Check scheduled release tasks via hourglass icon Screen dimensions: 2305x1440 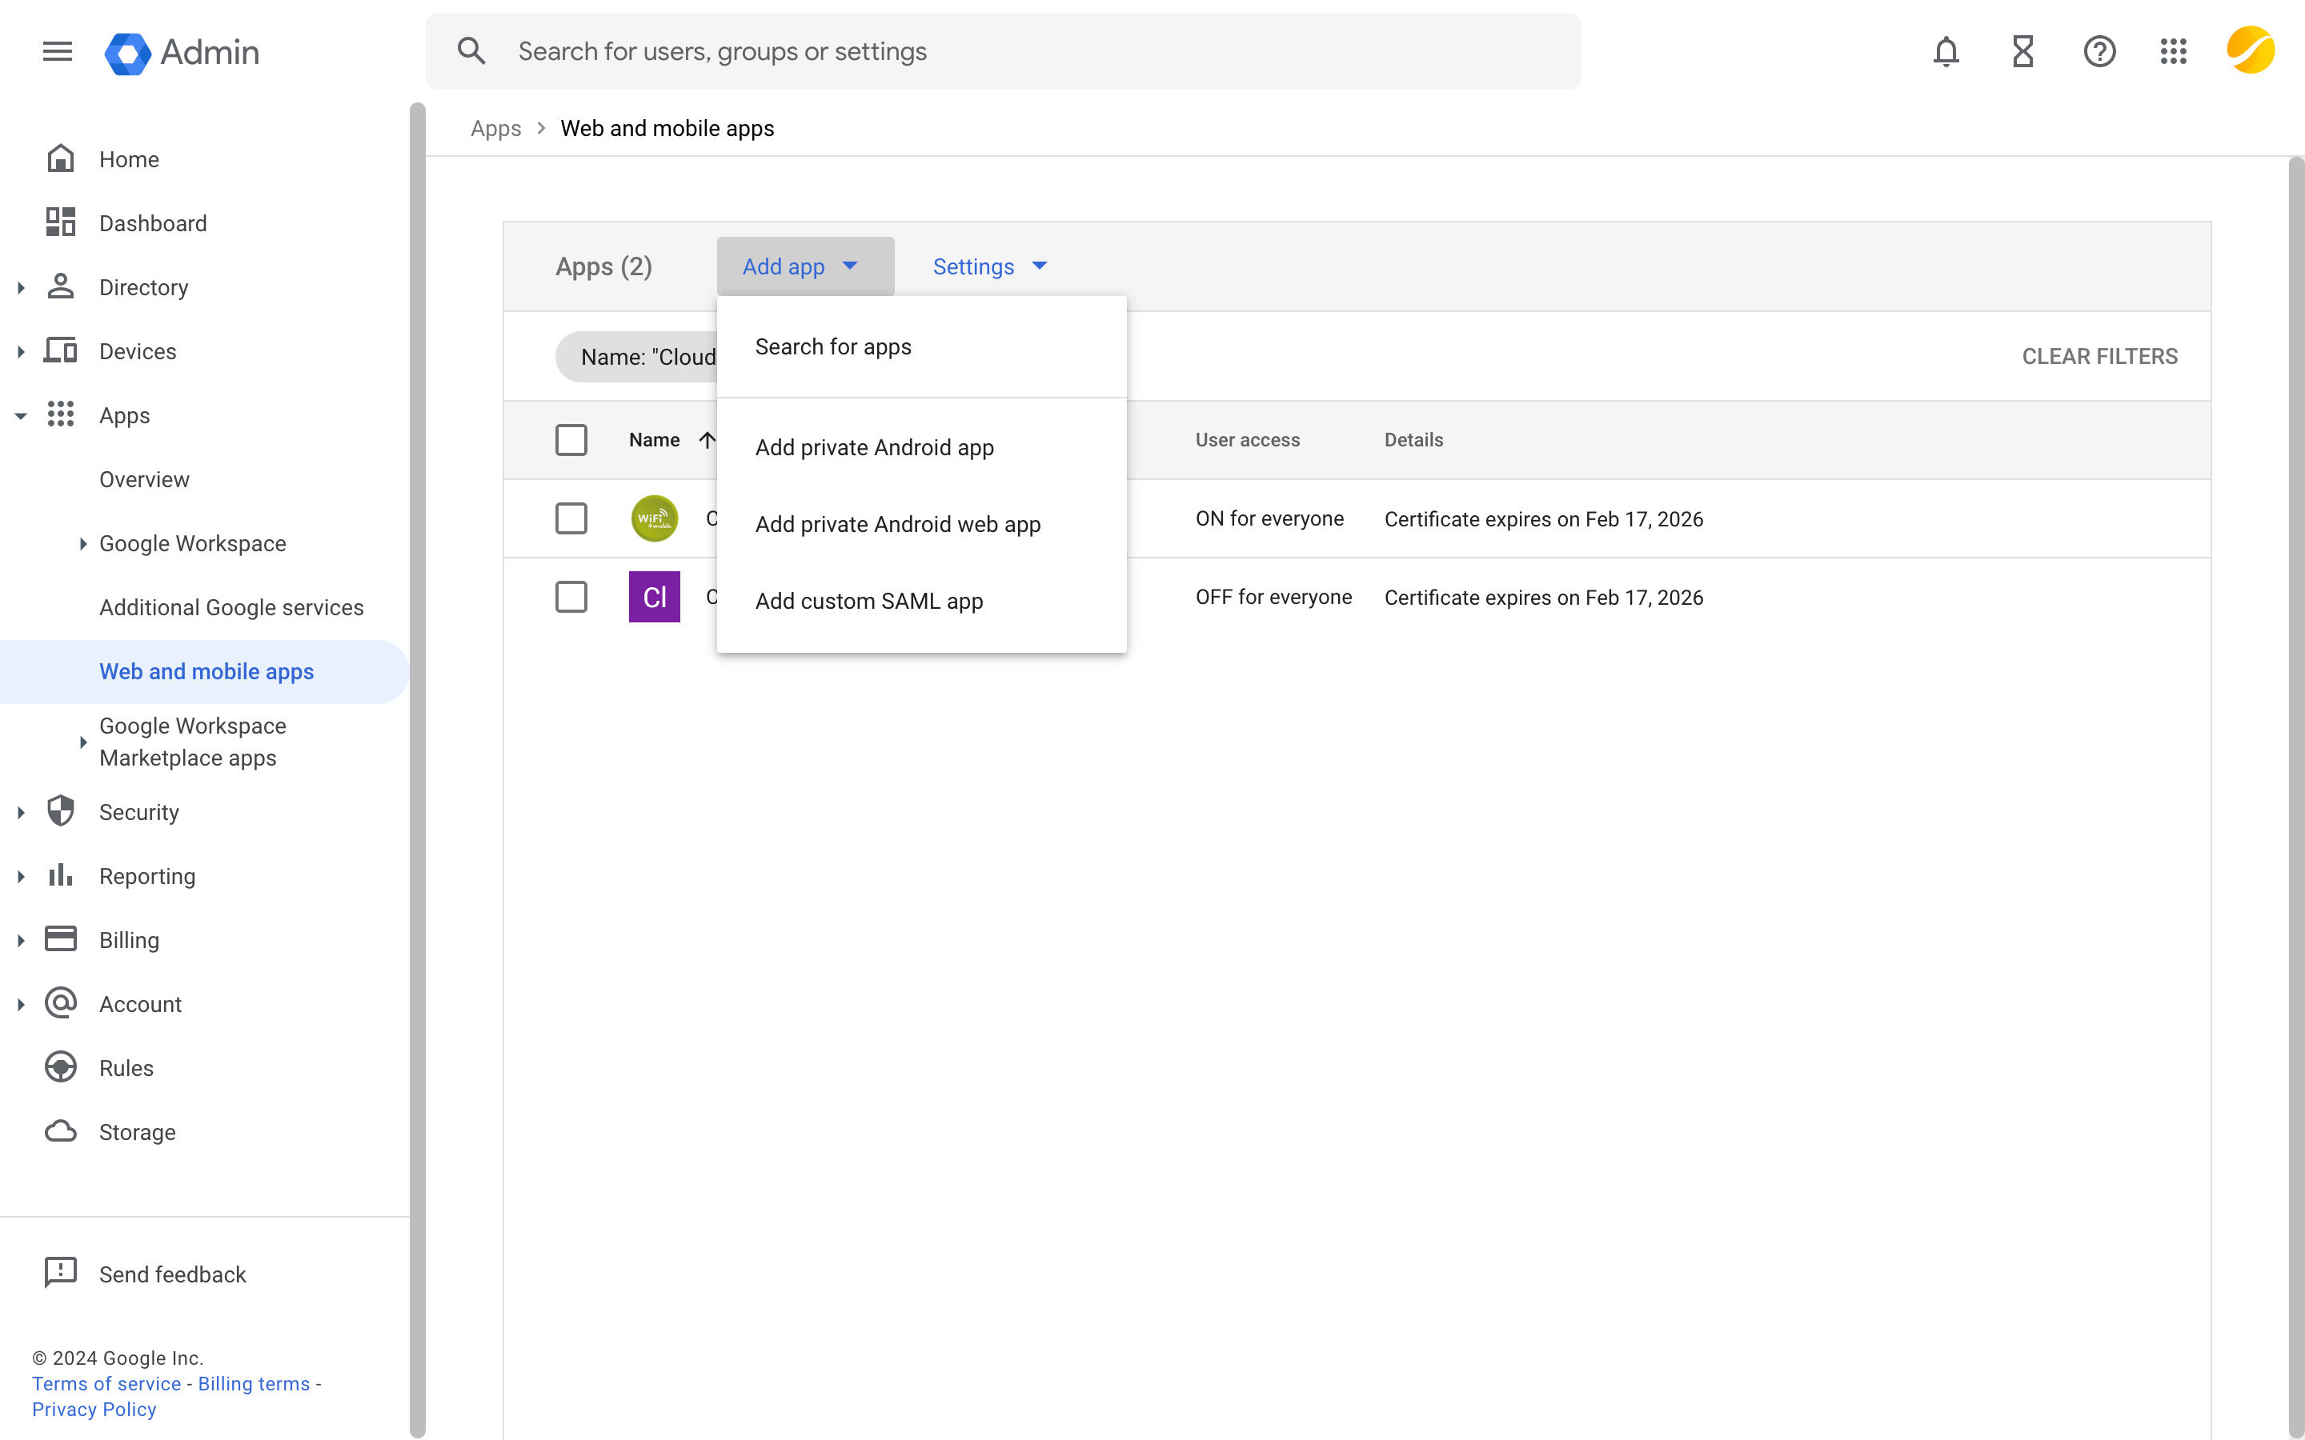[2023, 51]
